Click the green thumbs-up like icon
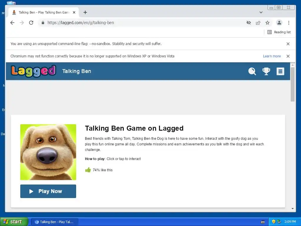This screenshot has width=301, height=226. [x=88, y=170]
